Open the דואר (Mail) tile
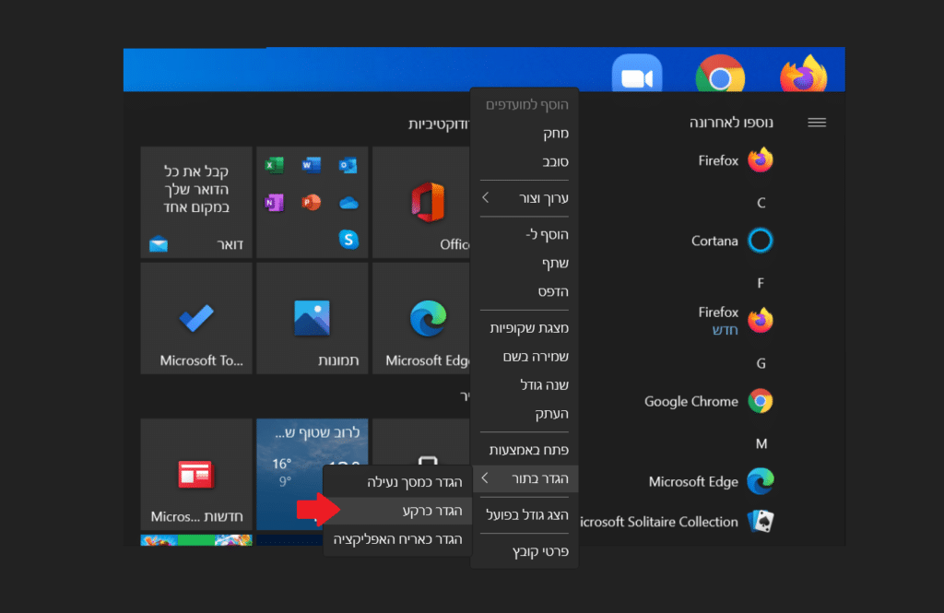This screenshot has height=613, width=944. [x=196, y=202]
